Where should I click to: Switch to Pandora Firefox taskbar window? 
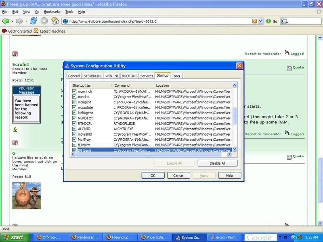86,237
